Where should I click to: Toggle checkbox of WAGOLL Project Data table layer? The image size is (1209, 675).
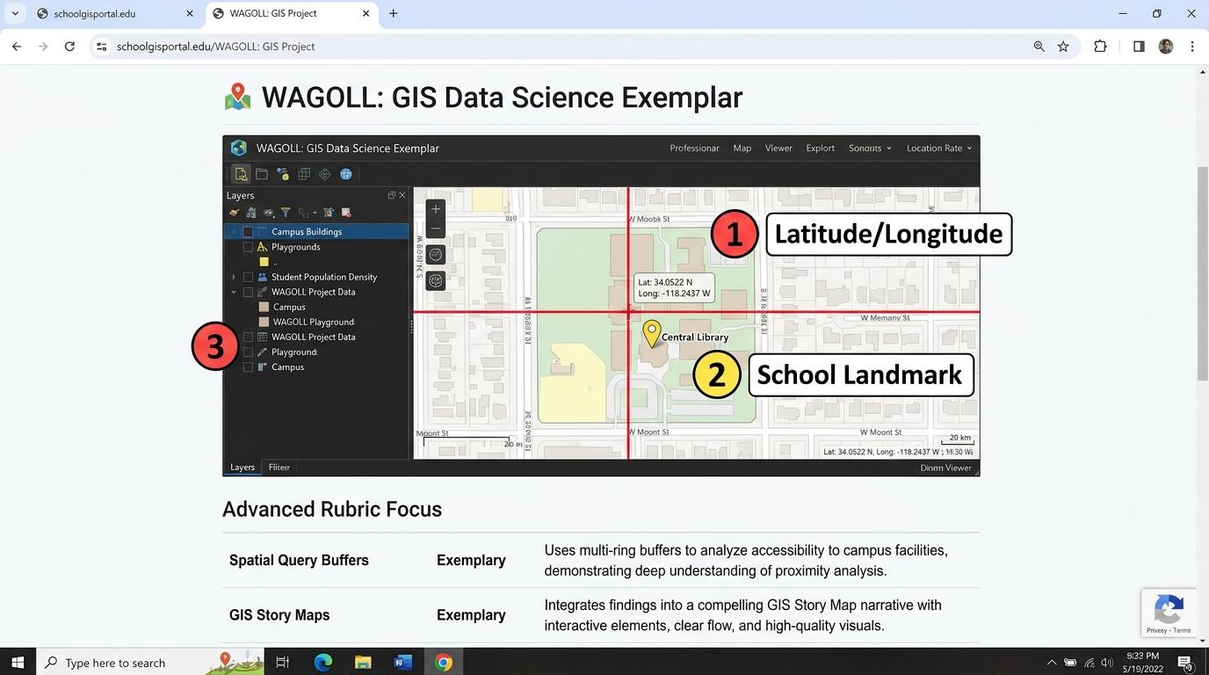(248, 337)
